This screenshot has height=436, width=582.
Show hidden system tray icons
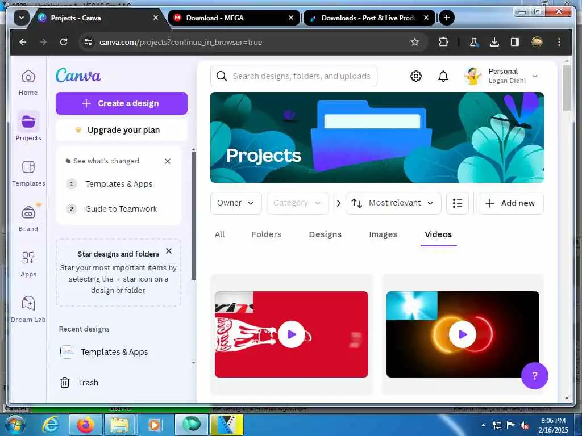coord(483,425)
